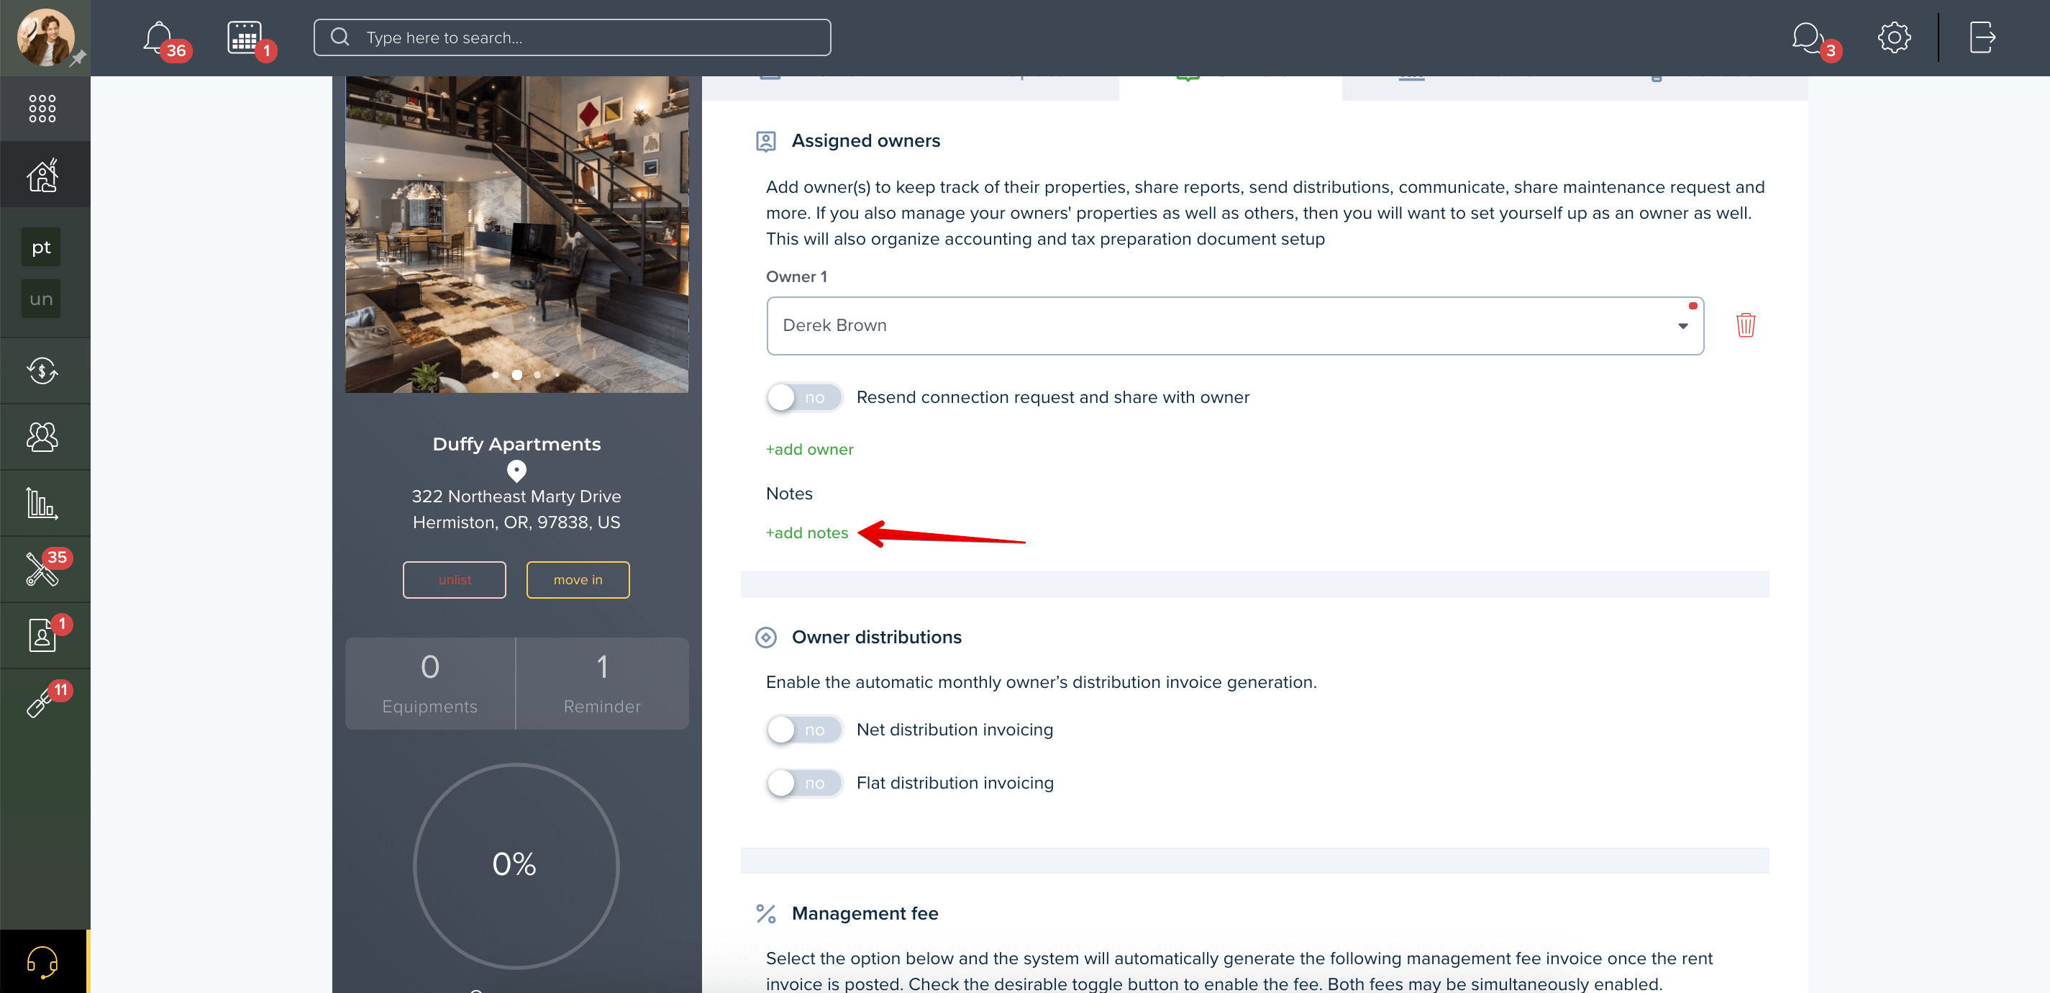The height and width of the screenshot is (993, 2050).
Task: Click the search input field
Action: [x=571, y=37]
